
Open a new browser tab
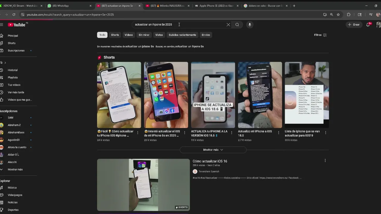[294, 6]
